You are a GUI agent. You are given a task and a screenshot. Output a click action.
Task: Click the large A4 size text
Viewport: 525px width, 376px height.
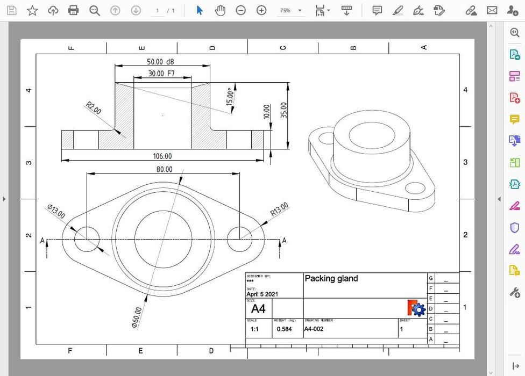tap(258, 309)
